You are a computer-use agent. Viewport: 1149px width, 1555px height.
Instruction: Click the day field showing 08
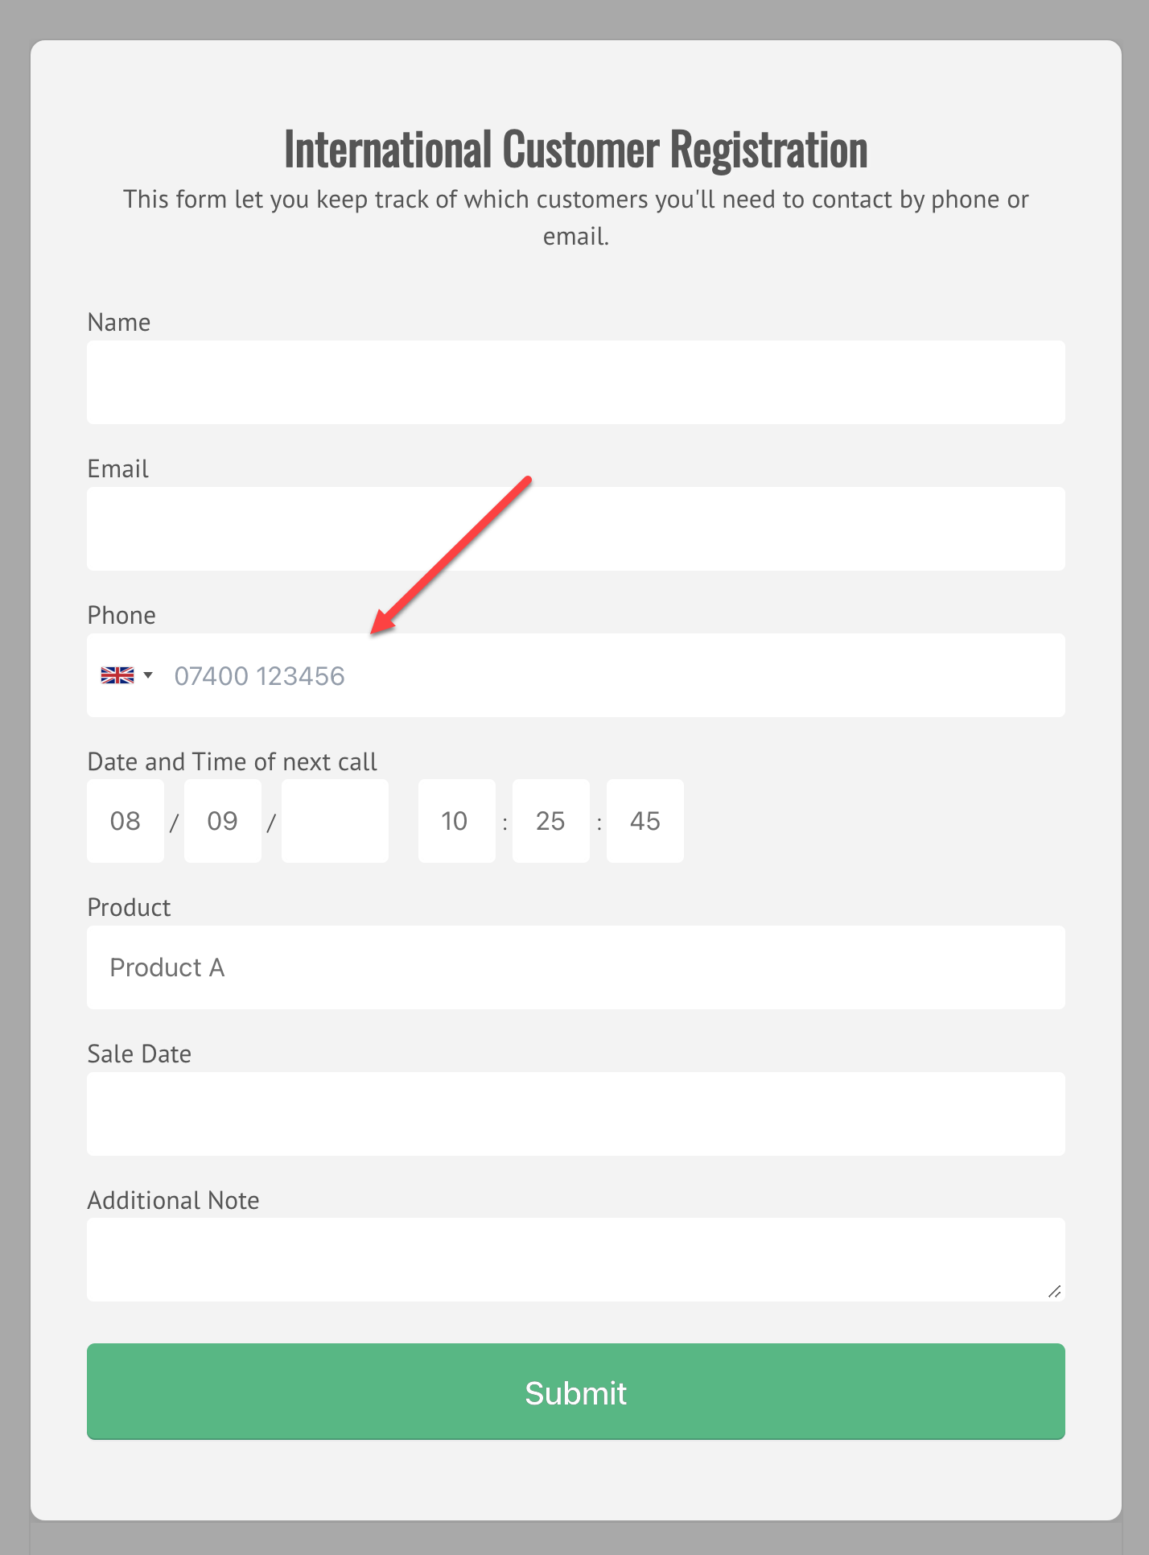125,820
